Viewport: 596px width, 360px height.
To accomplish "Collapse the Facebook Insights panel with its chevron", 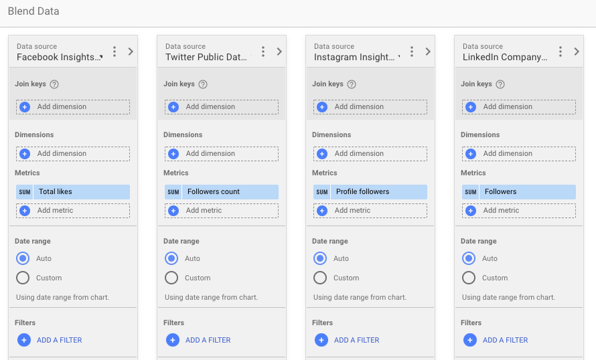I will pos(131,52).
